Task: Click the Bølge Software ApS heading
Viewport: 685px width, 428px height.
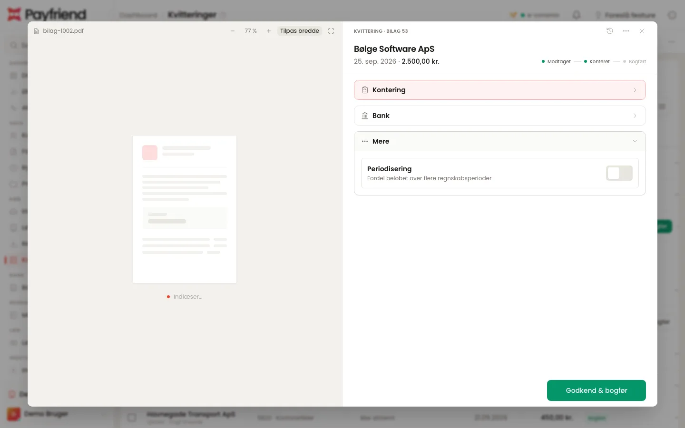Action: pos(394,49)
